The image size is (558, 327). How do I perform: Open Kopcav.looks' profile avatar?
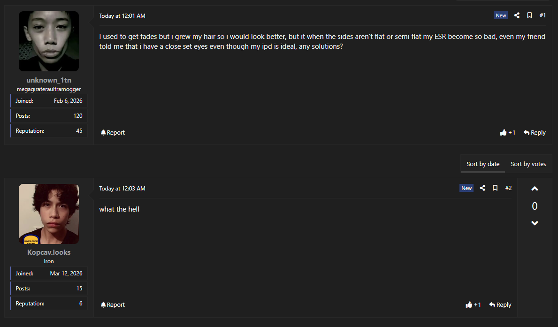49,214
